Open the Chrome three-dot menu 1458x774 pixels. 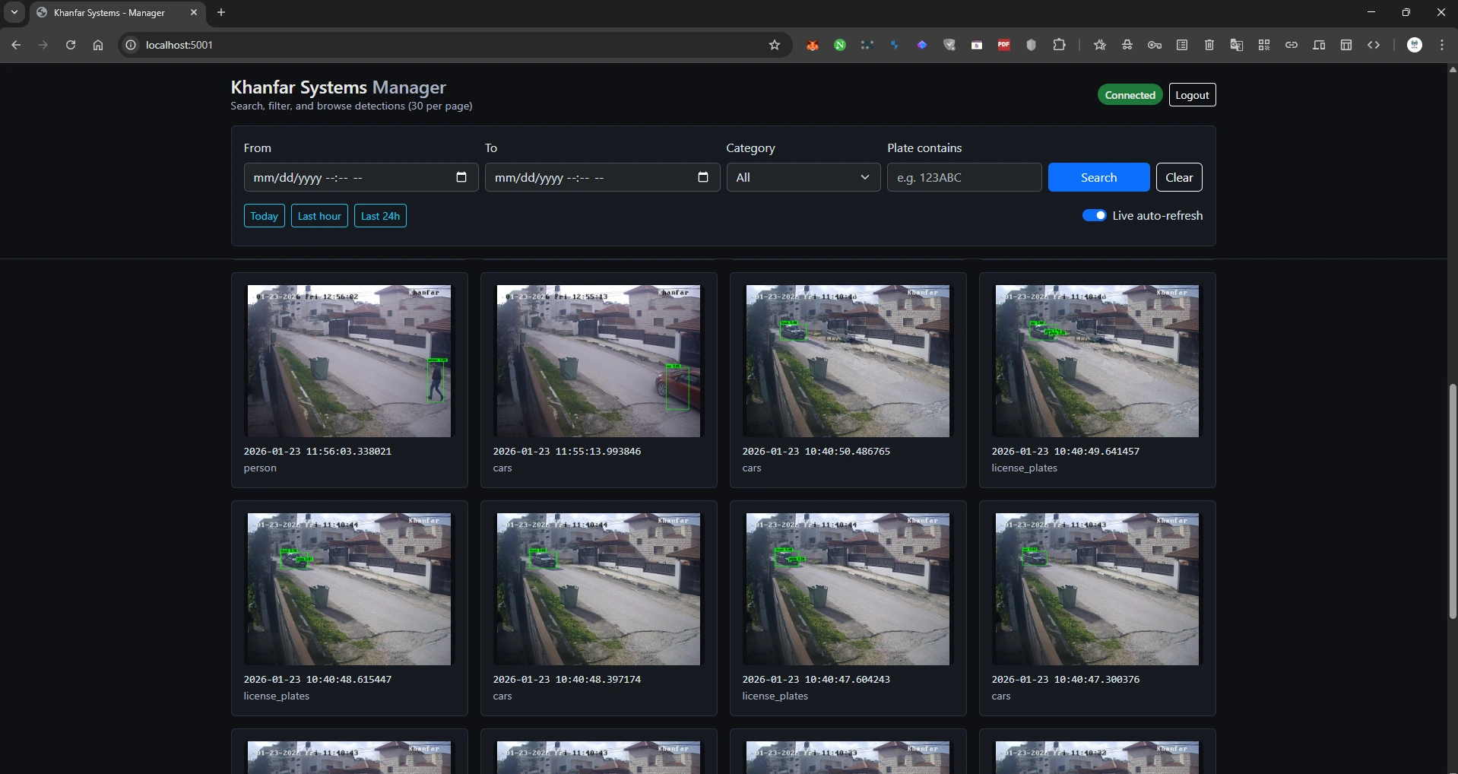(1442, 45)
